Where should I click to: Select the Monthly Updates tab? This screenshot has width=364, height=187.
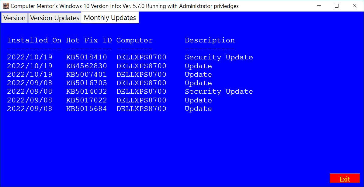click(110, 18)
